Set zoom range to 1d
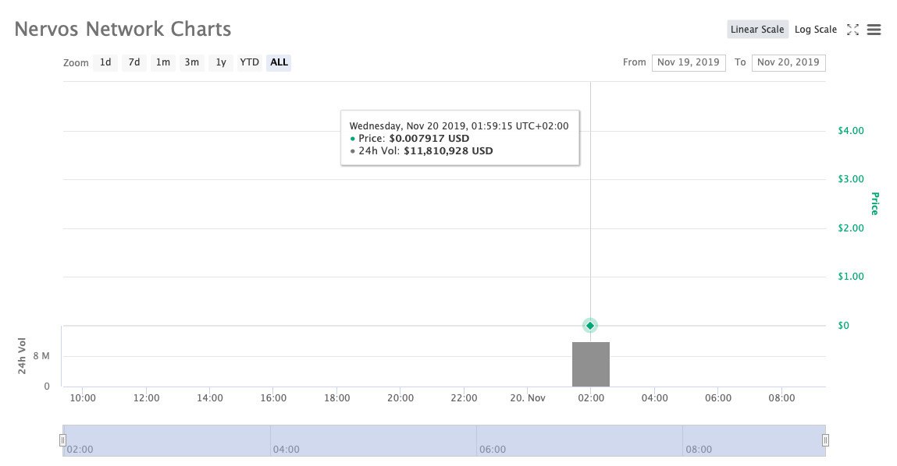 105,62
